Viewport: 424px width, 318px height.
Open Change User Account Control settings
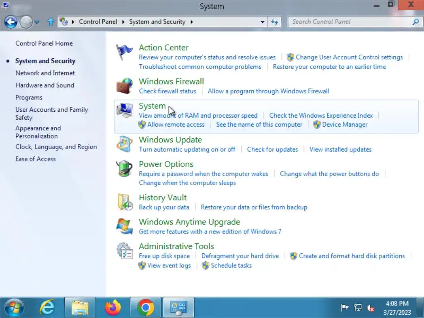(349, 57)
